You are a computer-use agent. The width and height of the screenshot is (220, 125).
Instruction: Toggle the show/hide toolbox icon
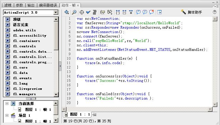point(159,12)
